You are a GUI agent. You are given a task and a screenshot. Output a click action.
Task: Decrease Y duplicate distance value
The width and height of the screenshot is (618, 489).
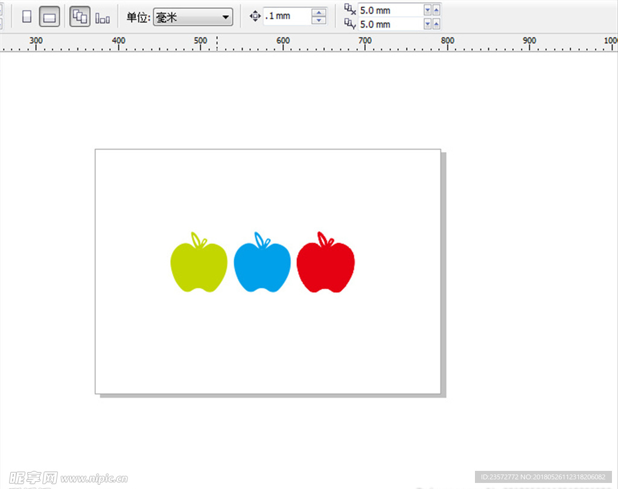428,24
